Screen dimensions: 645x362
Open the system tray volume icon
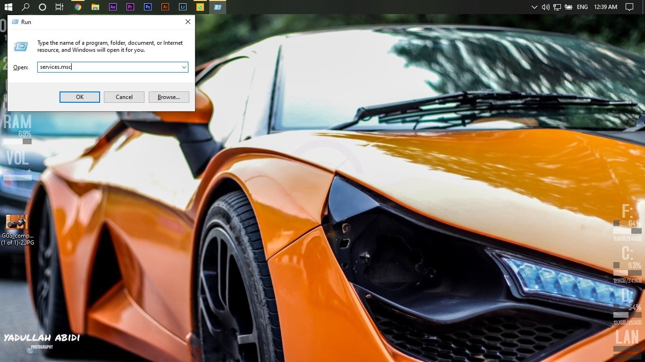pyautogui.click(x=546, y=7)
